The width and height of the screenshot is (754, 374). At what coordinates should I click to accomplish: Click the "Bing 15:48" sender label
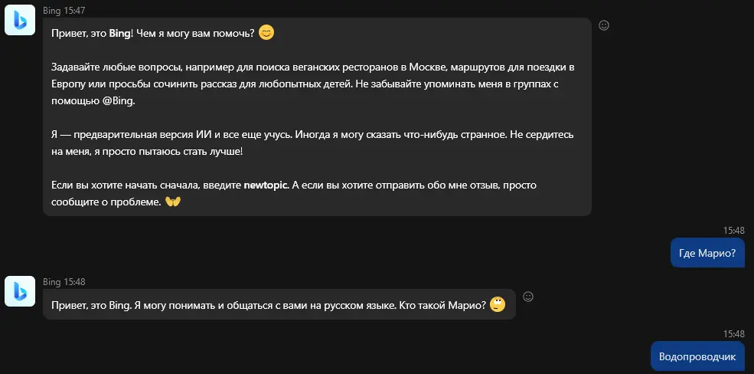(64, 282)
